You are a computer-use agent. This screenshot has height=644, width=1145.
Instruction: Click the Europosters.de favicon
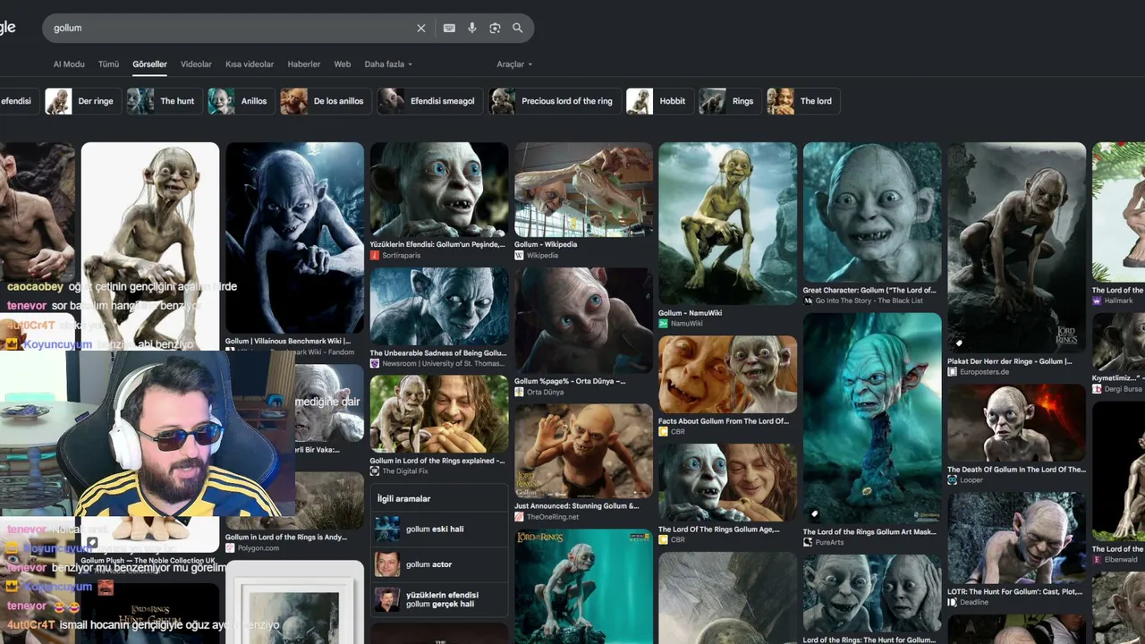pos(952,372)
